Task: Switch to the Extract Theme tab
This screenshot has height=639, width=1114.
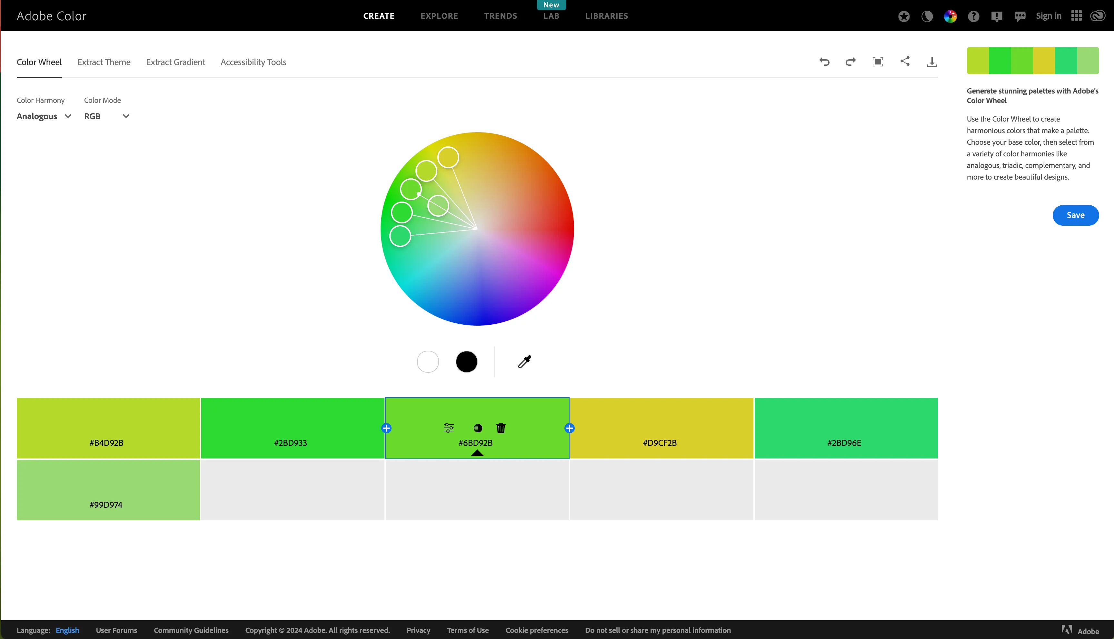Action: (x=104, y=62)
